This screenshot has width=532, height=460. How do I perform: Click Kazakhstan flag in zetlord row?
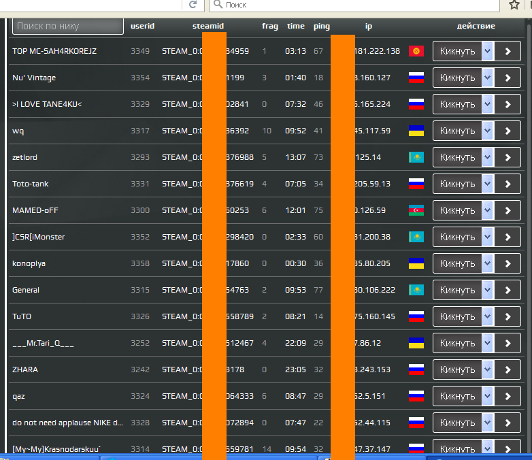click(x=416, y=157)
